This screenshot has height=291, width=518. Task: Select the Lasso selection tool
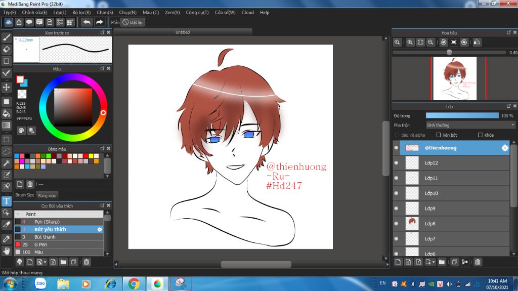[6, 151]
